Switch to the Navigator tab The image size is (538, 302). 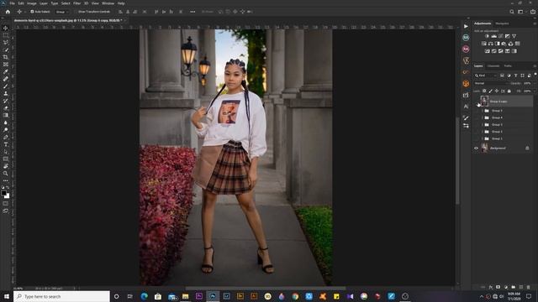502,23
